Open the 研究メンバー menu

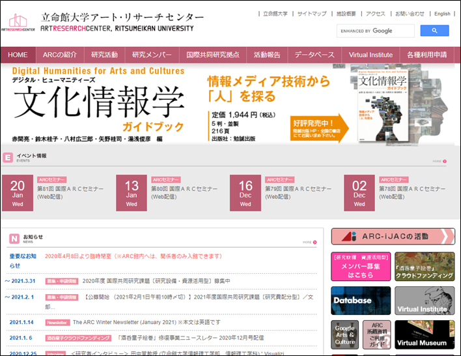pyautogui.click(x=152, y=55)
